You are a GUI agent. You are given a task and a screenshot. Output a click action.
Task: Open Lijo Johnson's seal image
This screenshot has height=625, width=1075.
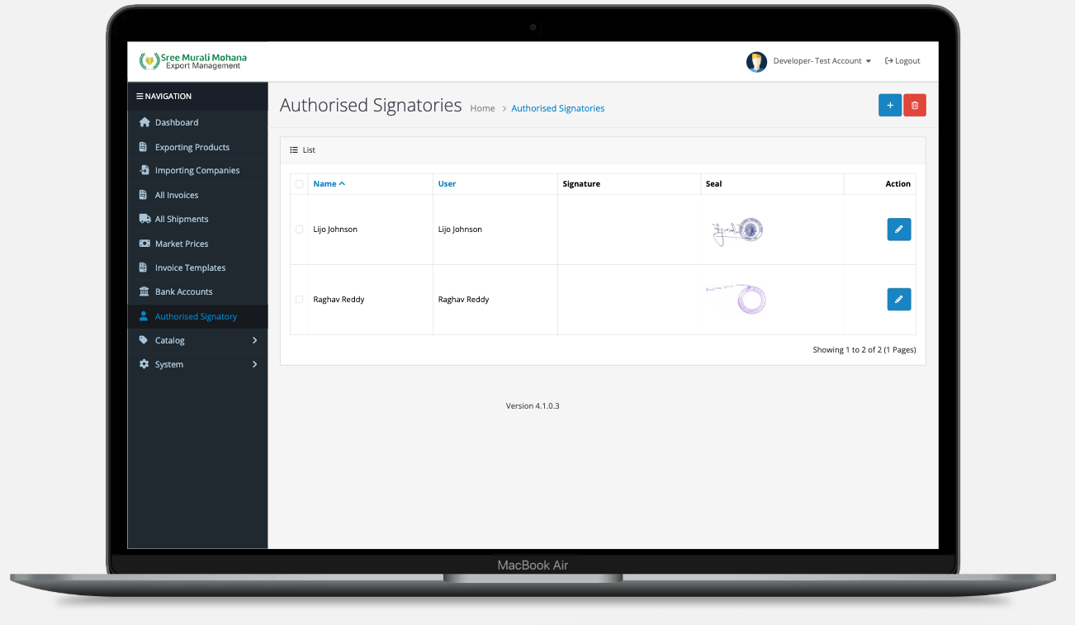737,230
